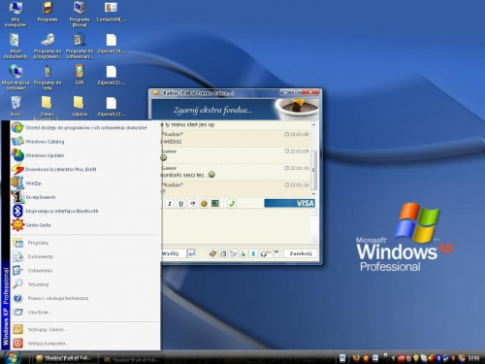Click the conversation scrollbar thumb
The height and width of the screenshot is (364, 485).
pyautogui.click(x=313, y=169)
